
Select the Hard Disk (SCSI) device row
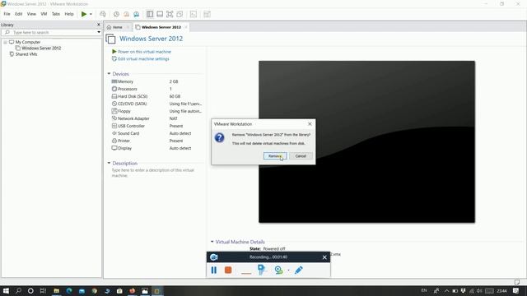pyautogui.click(x=156, y=96)
